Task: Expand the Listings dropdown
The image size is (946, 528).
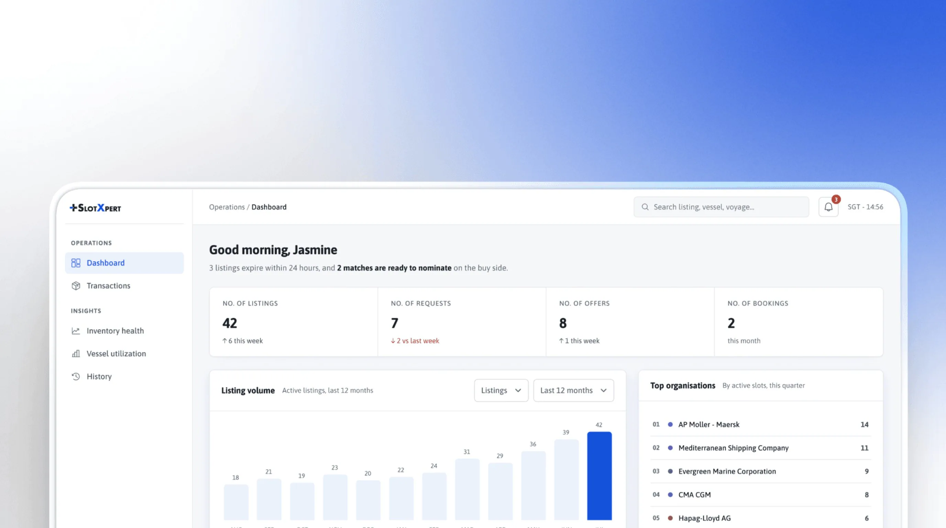Action: click(501, 390)
